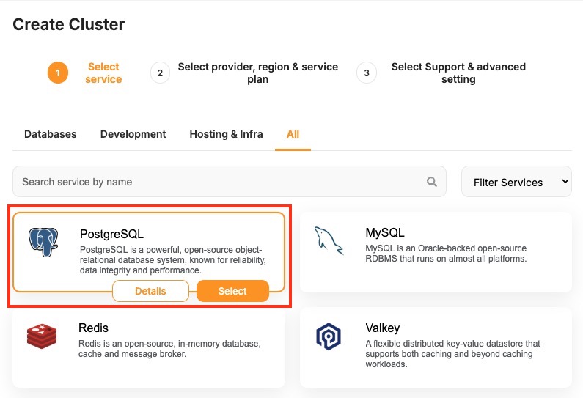The image size is (583, 398).
Task: Select the Valkey service card title
Action: pos(382,328)
